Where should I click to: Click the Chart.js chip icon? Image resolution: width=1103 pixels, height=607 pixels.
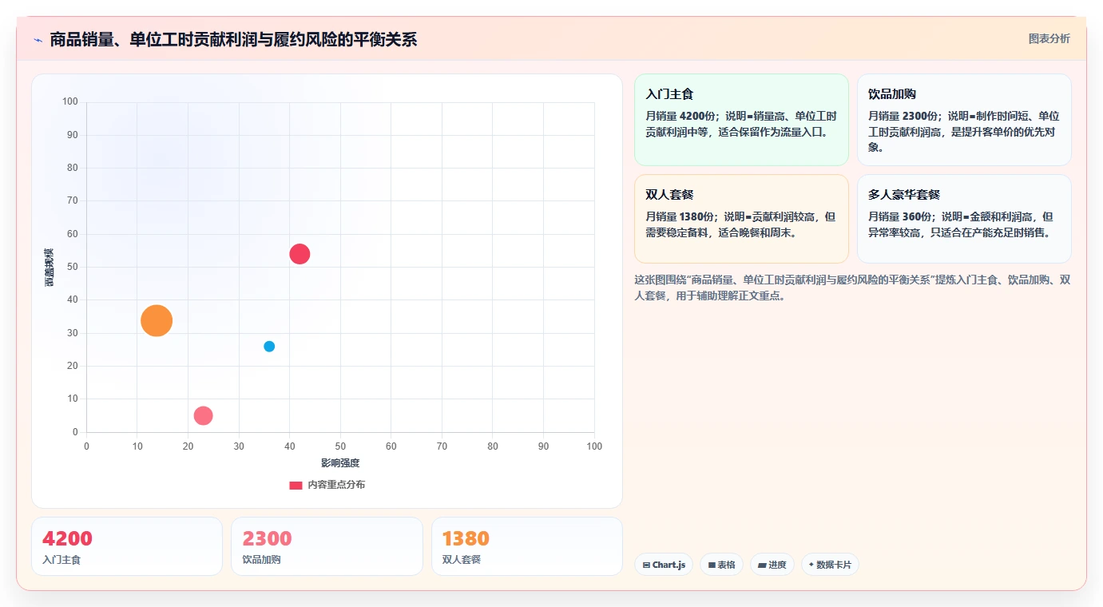point(646,565)
